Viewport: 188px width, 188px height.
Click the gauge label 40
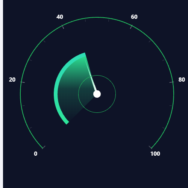(x=60, y=17)
